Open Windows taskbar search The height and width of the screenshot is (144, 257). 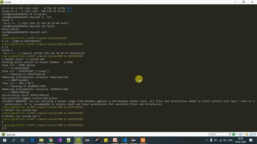(14, 140)
